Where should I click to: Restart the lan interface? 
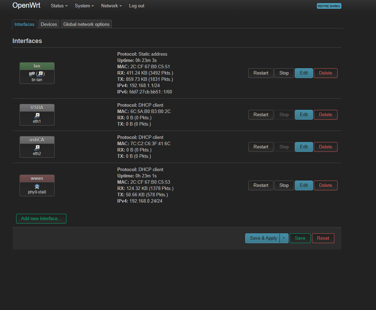point(261,73)
